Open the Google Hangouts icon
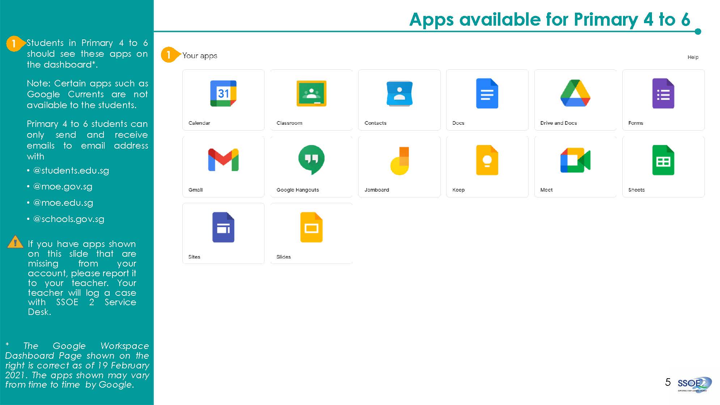 click(x=311, y=160)
